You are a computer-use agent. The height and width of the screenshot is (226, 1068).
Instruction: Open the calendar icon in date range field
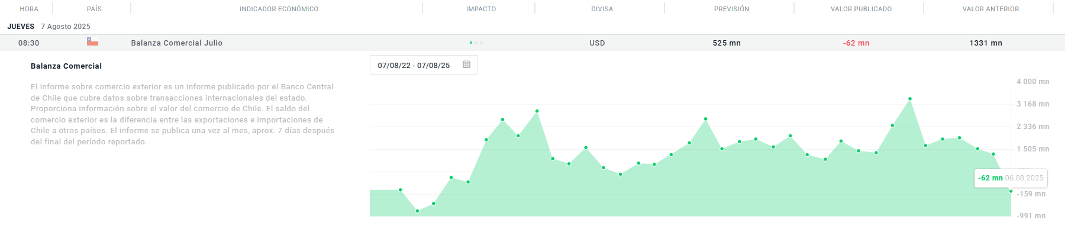466,64
